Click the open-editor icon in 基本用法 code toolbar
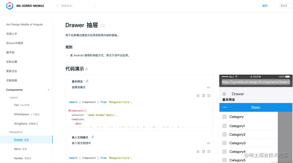 tap(198, 95)
